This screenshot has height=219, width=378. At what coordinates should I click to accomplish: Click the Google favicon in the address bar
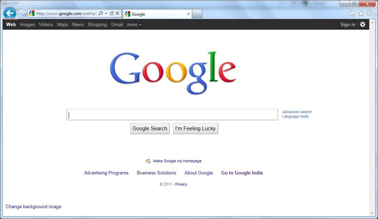[32, 14]
